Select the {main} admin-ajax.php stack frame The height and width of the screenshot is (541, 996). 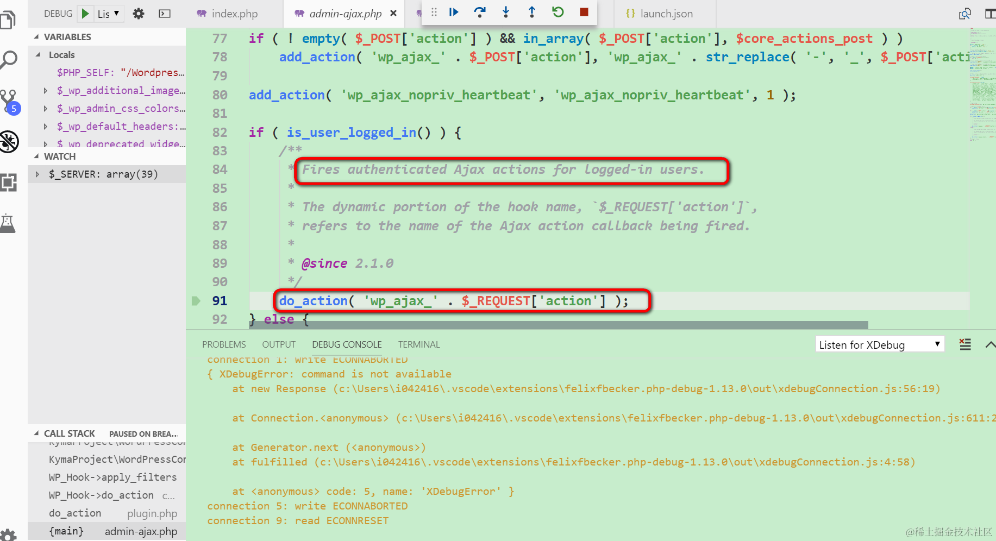point(107,531)
